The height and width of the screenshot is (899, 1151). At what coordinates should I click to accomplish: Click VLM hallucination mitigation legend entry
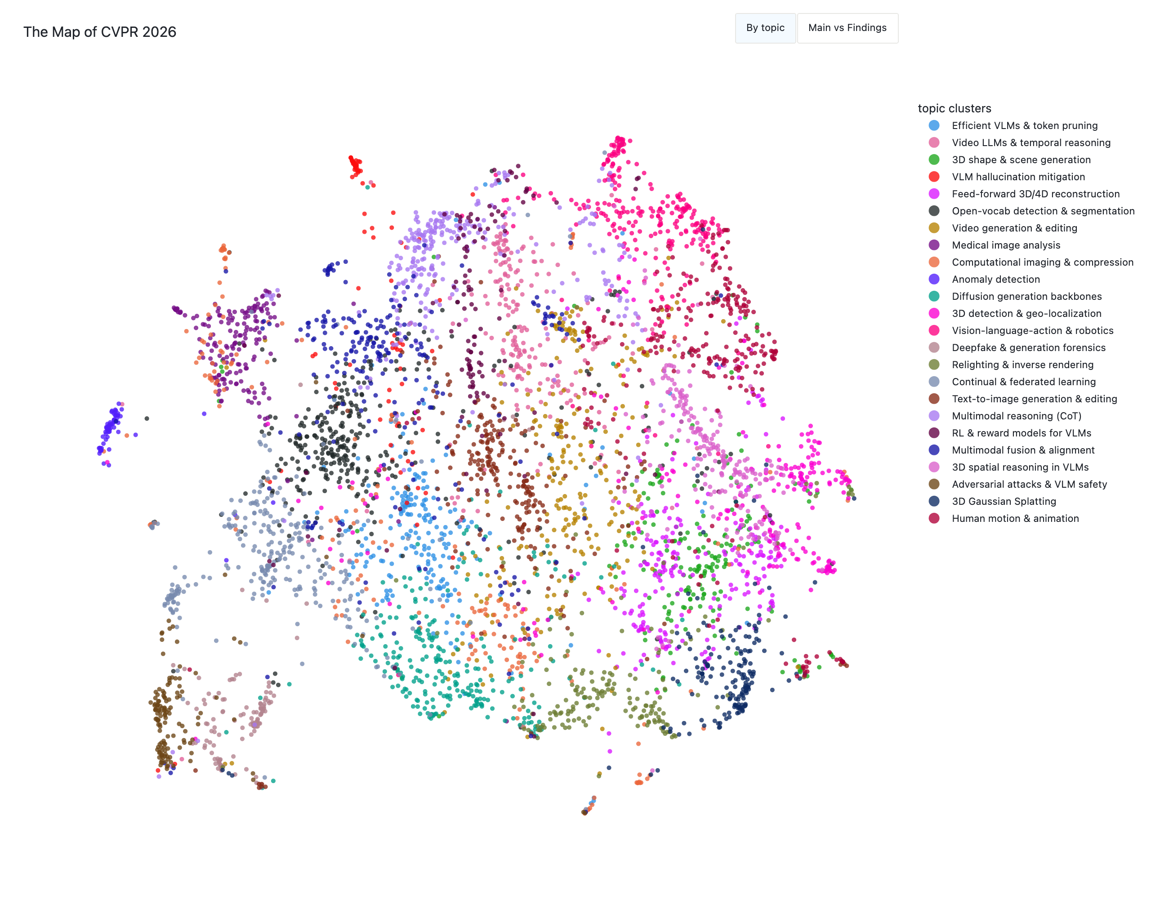pos(1007,177)
